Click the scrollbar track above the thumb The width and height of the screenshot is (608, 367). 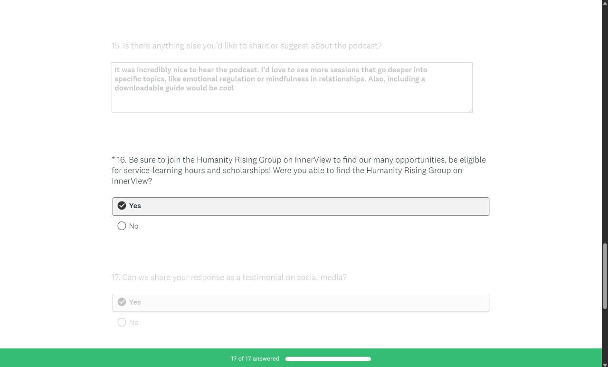click(605, 119)
